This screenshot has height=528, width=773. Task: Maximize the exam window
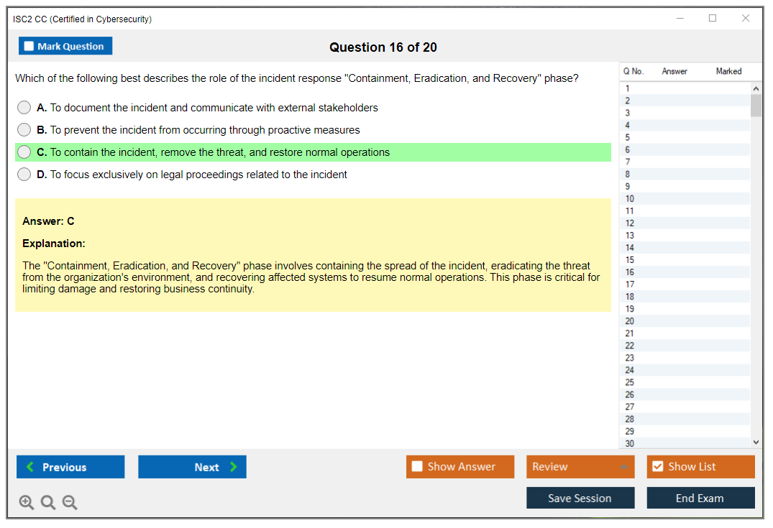[x=713, y=19]
